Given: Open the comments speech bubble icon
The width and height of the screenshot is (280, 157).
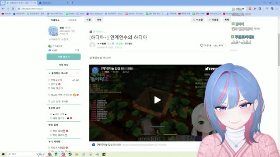Looking at the screenshot, I should click(202, 45).
